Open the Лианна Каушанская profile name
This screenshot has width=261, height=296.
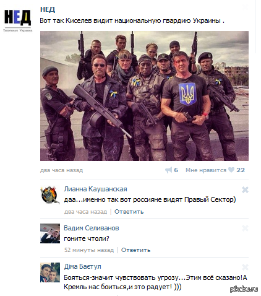pos(95,189)
